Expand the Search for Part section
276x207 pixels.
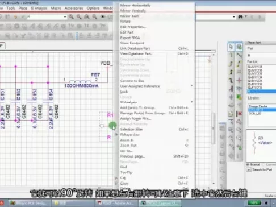(x=249, y=169)
